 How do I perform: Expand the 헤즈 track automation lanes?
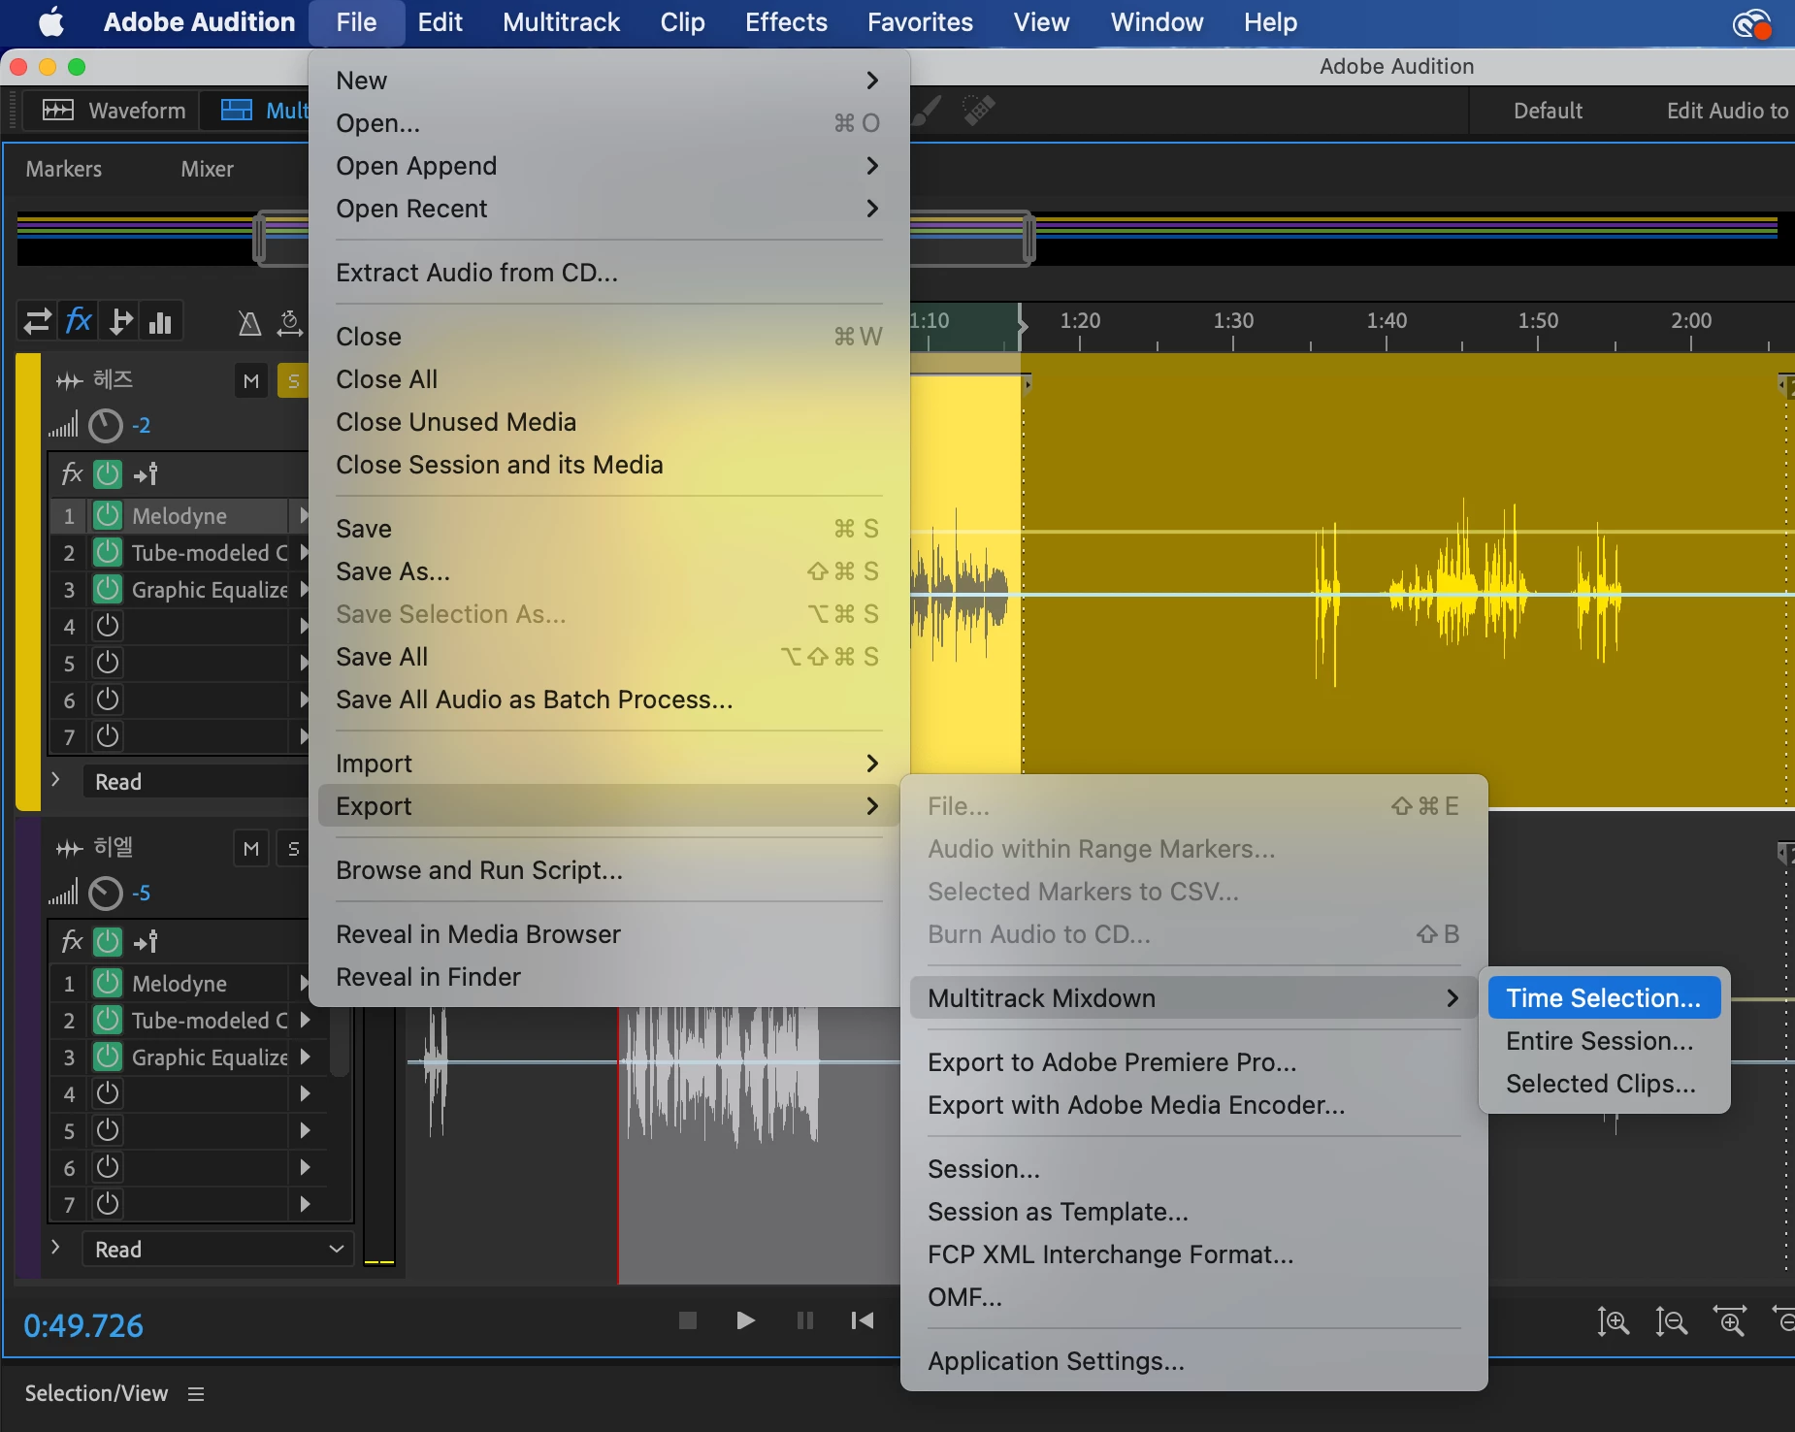click(x=55, y=780)
